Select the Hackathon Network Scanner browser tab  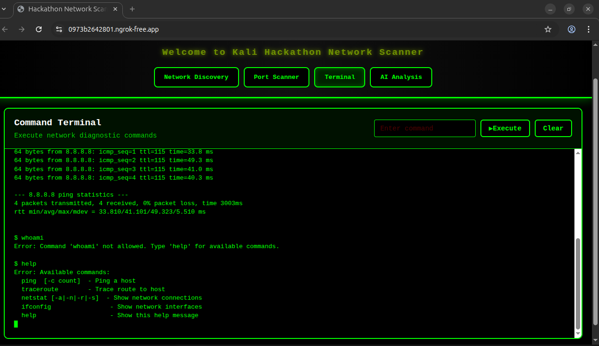tap(68, 9)
